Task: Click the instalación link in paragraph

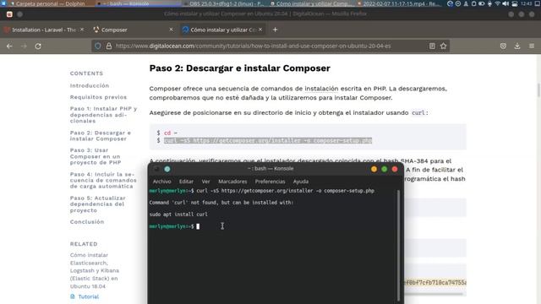Action: point(321,89)
